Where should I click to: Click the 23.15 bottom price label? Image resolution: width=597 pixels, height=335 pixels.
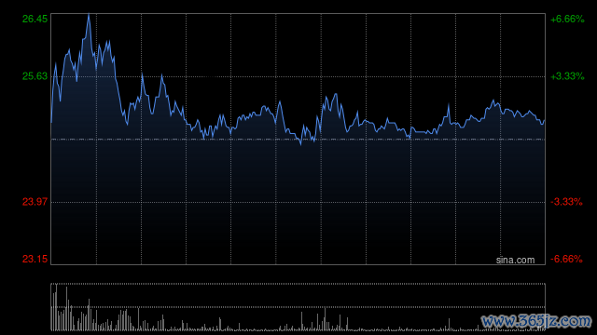[35, 259]
